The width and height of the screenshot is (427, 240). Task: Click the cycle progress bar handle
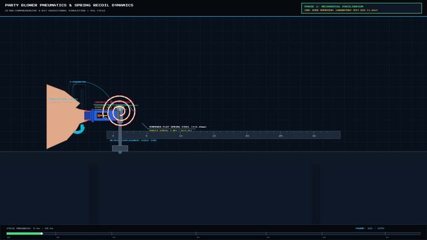point(42,233)
